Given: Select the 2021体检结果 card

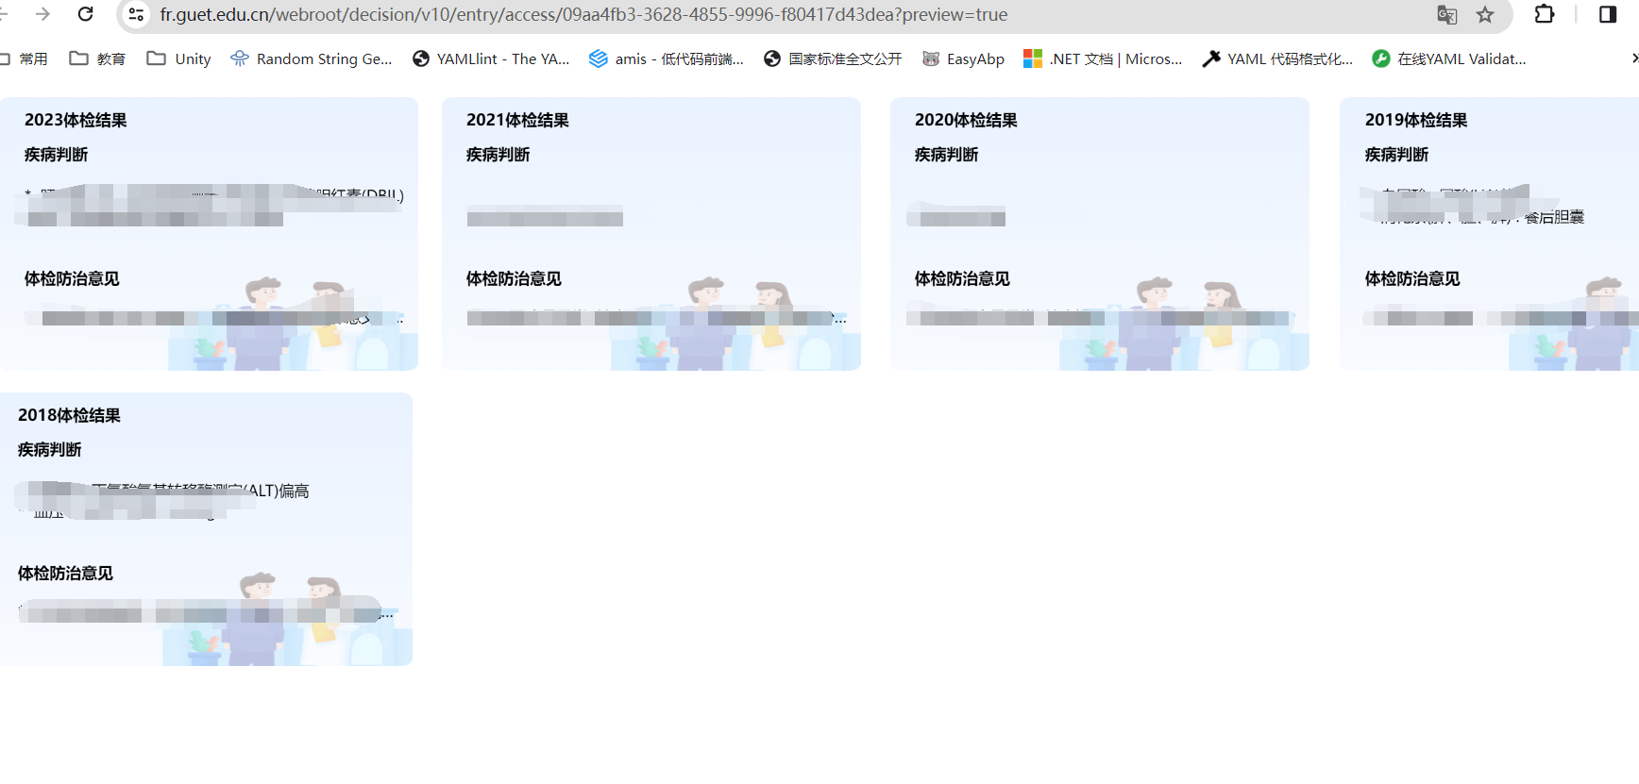Looking at the screenshot, I should [651, 234].
